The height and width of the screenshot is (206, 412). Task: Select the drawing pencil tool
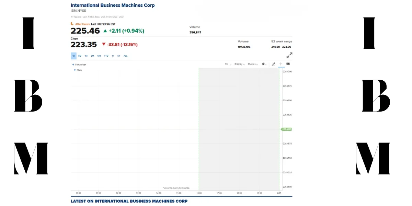pyautogui.click(x=273, y=64)
